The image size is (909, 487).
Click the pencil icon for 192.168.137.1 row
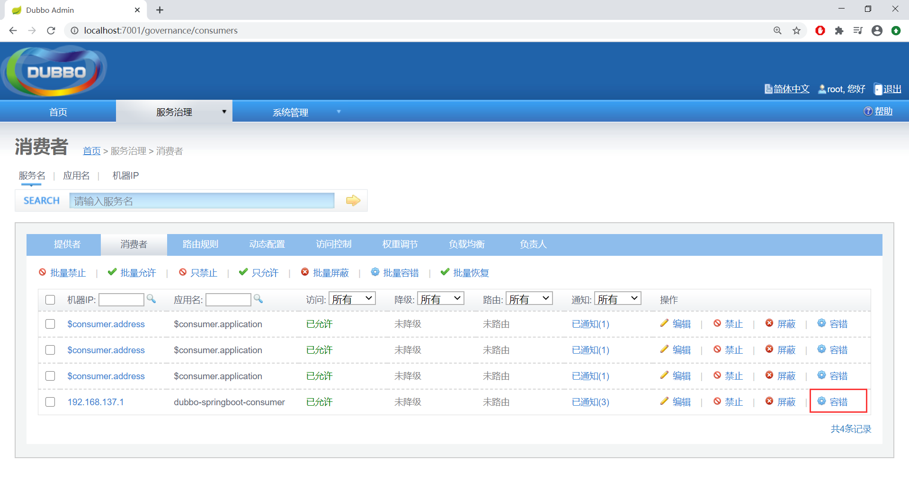point(664,401)
